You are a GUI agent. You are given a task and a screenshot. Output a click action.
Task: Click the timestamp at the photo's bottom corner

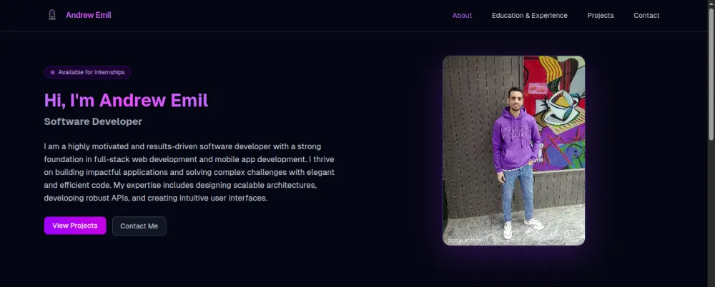coord(464,240)
